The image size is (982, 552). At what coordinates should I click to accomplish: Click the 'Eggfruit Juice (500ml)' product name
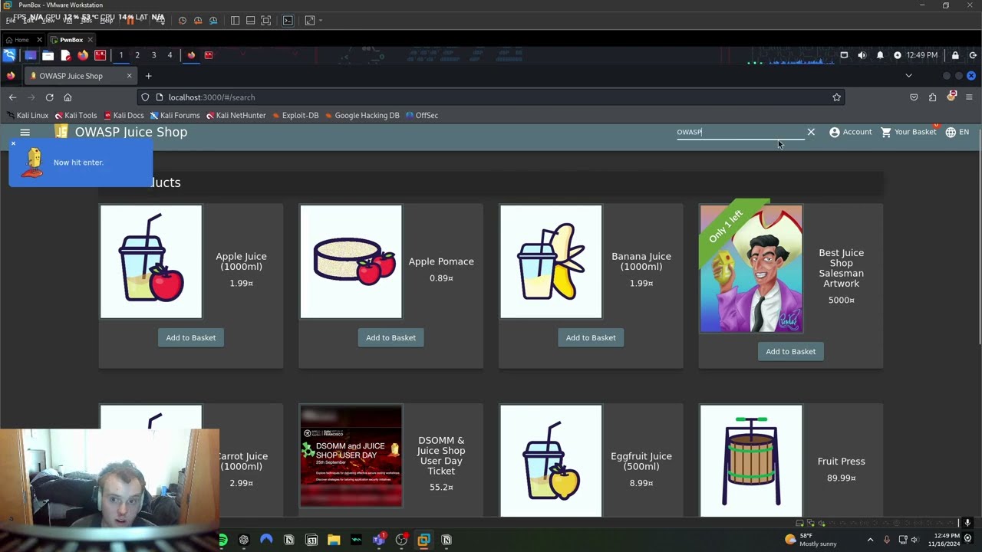[641, 461]
